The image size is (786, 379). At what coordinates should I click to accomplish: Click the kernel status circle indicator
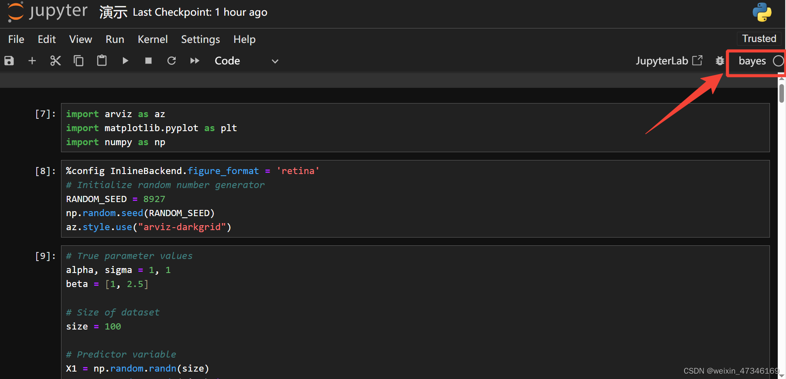pyautogui.click(x=778, y=61)
